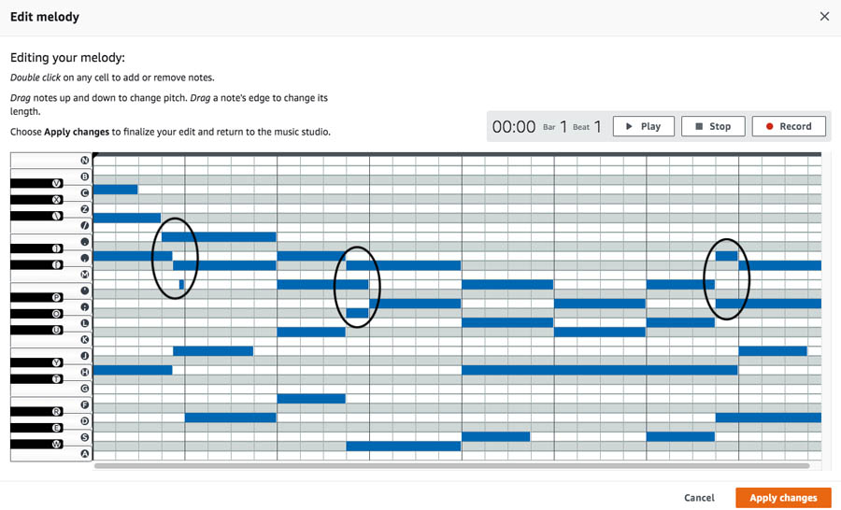Cancel the melody edit
This screenshot has width=841, height=510.
pos(699,498)
